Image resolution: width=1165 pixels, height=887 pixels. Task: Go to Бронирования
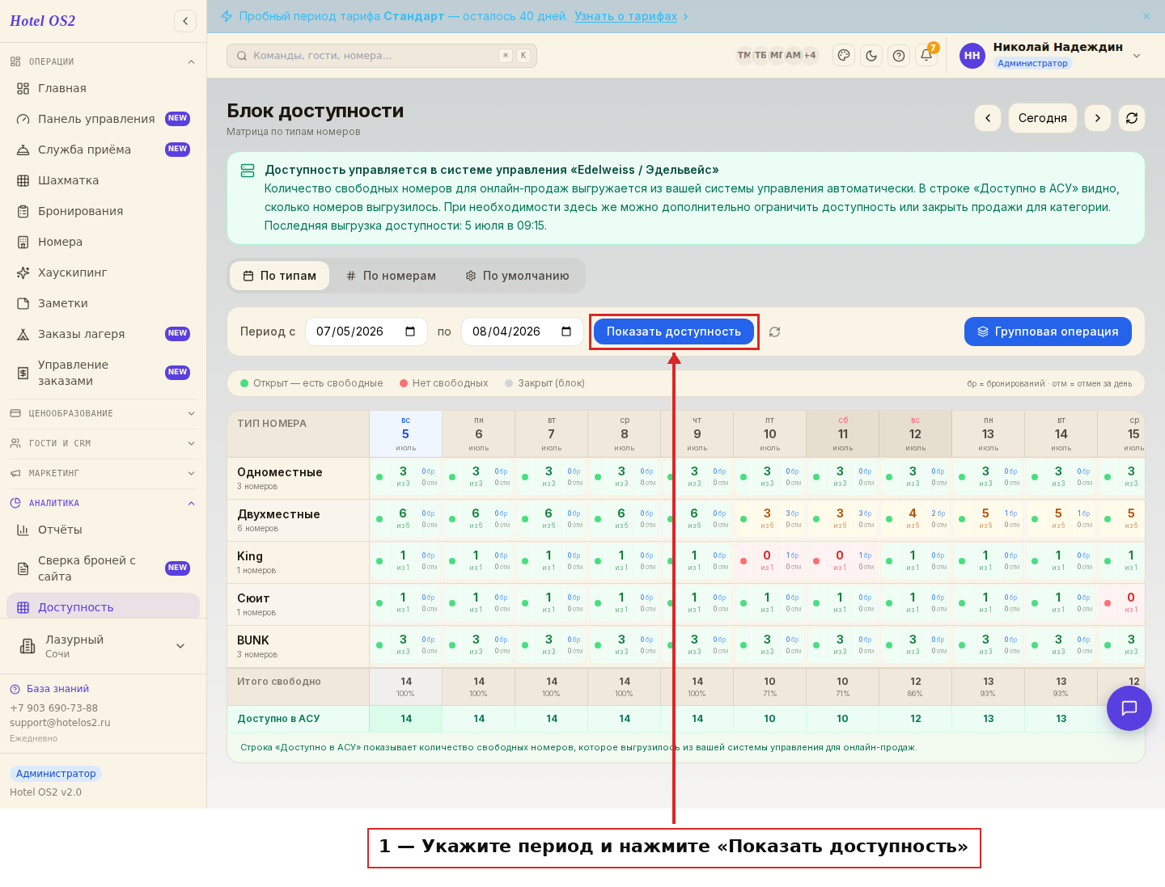pos(103,211)
